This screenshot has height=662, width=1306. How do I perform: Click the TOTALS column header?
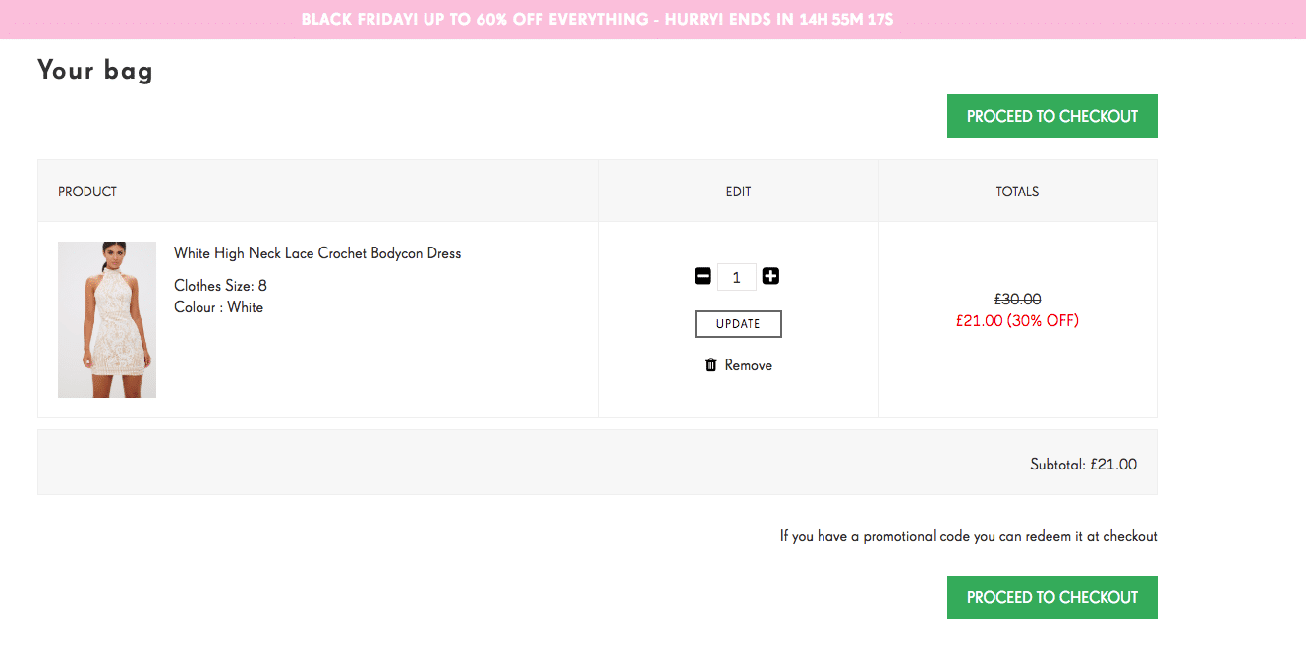pos(1017,192)
